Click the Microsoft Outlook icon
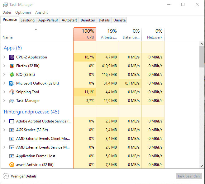The width and height of the screenshot is (205, 184). click(x=12, y=83)
